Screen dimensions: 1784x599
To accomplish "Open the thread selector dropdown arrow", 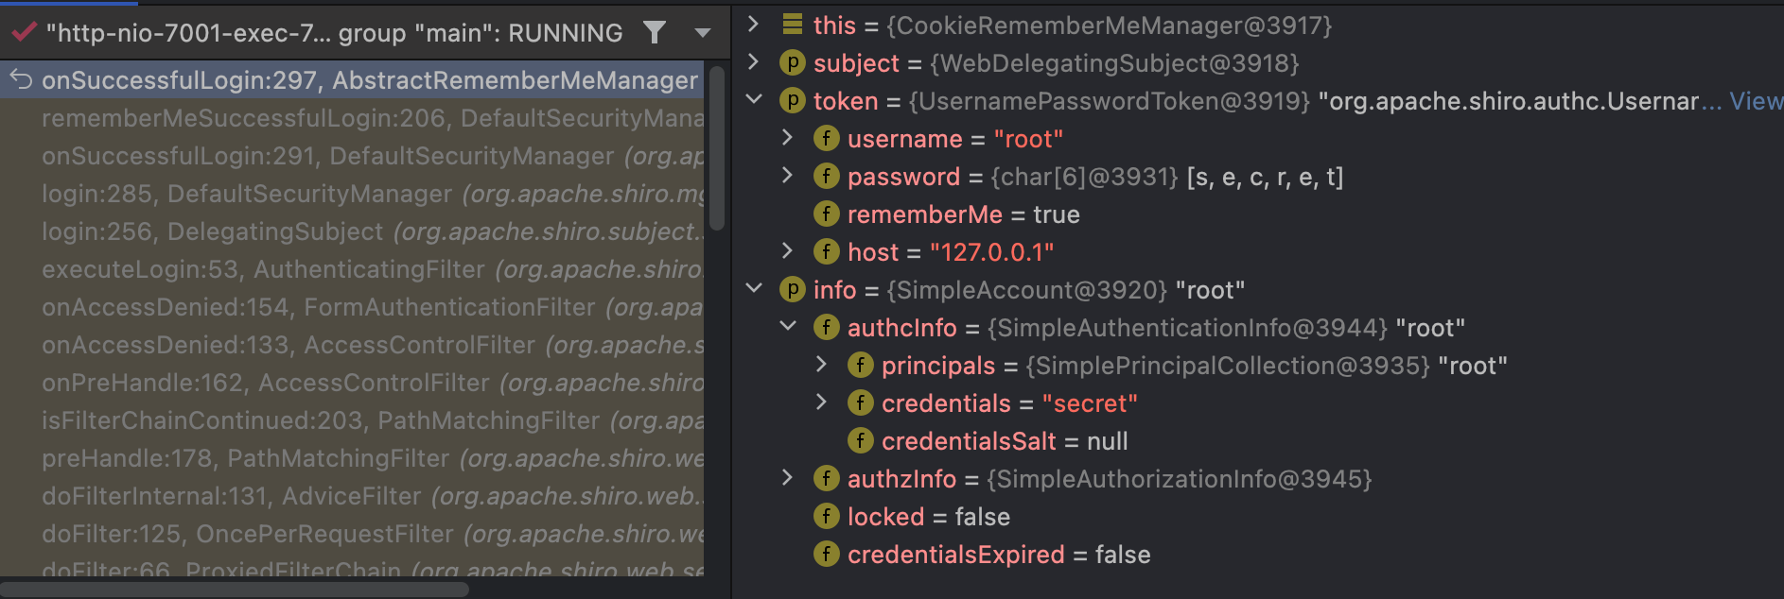I will tap(702, 33).
